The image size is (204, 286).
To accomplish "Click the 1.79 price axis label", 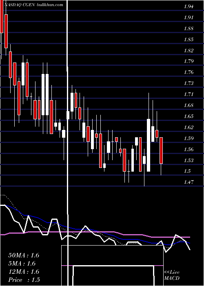I will 188,61.
